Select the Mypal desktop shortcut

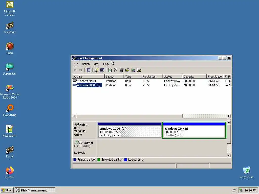click(10, 152)
